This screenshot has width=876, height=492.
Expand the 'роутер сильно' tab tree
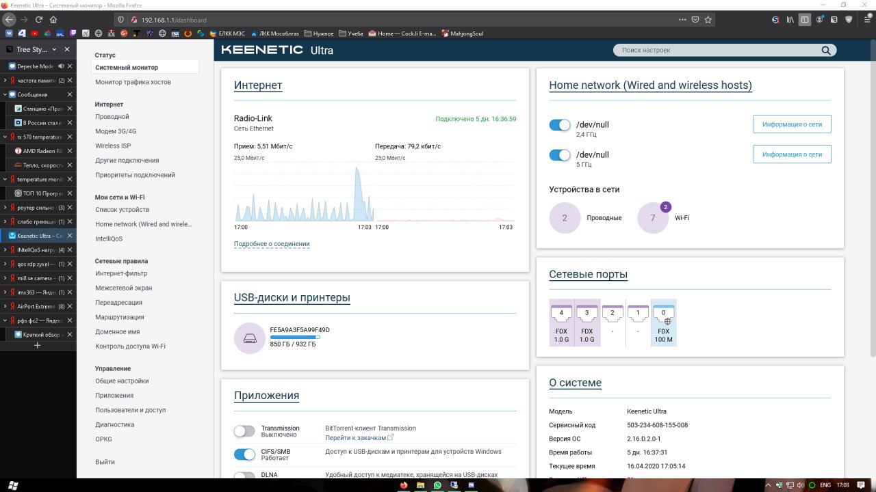(5, 207)
